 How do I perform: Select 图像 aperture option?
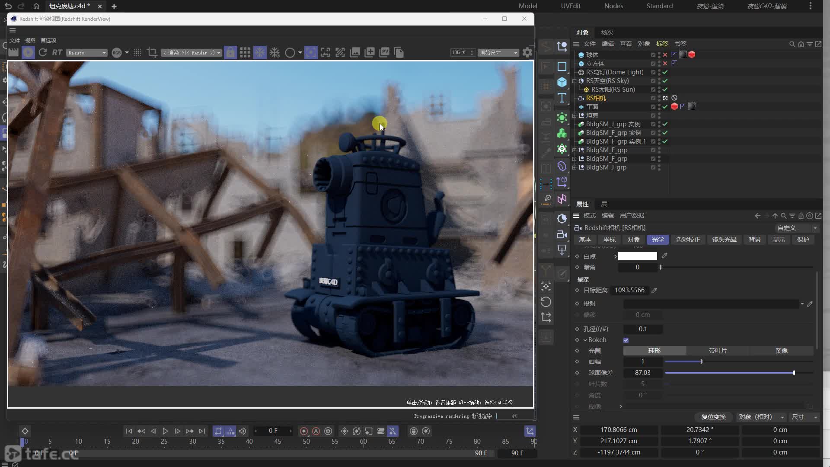(x=781, y=351)
